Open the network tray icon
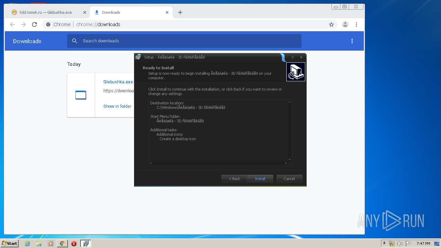441x248 pixels. [392, 244]
